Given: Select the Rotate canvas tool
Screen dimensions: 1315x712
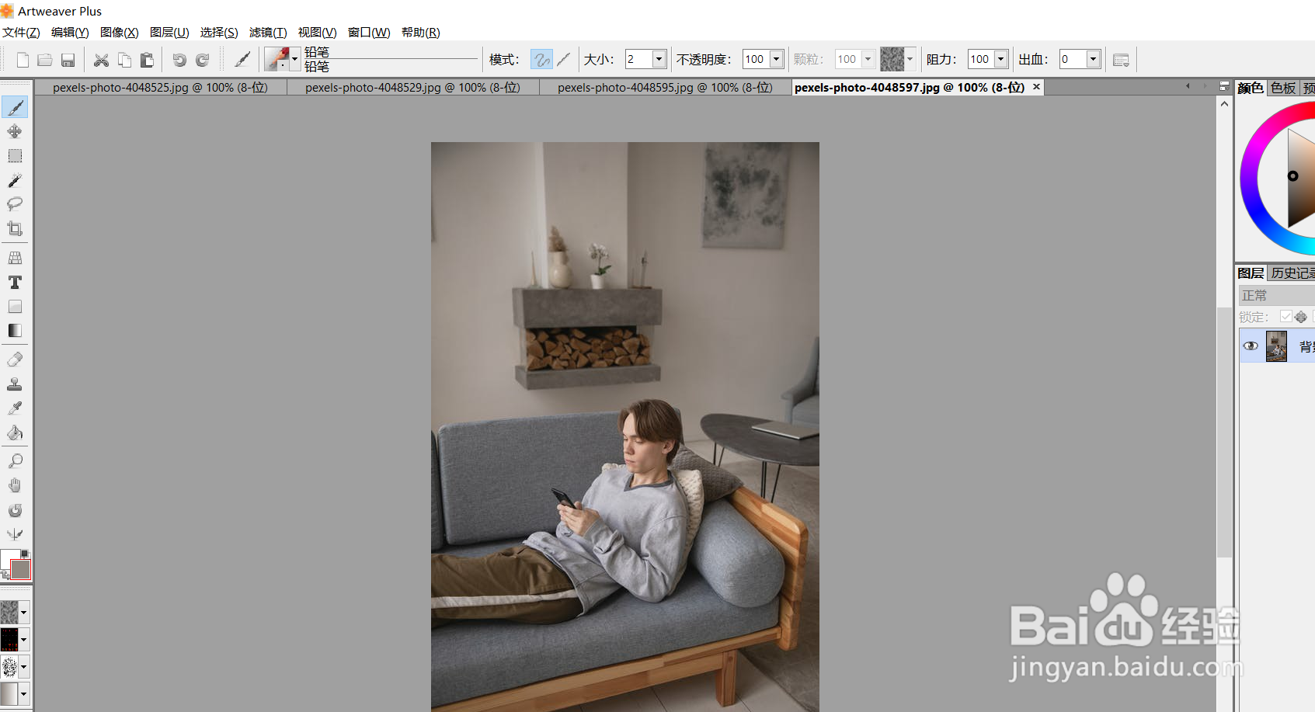Looking at the screenshot, I should 15,510.
